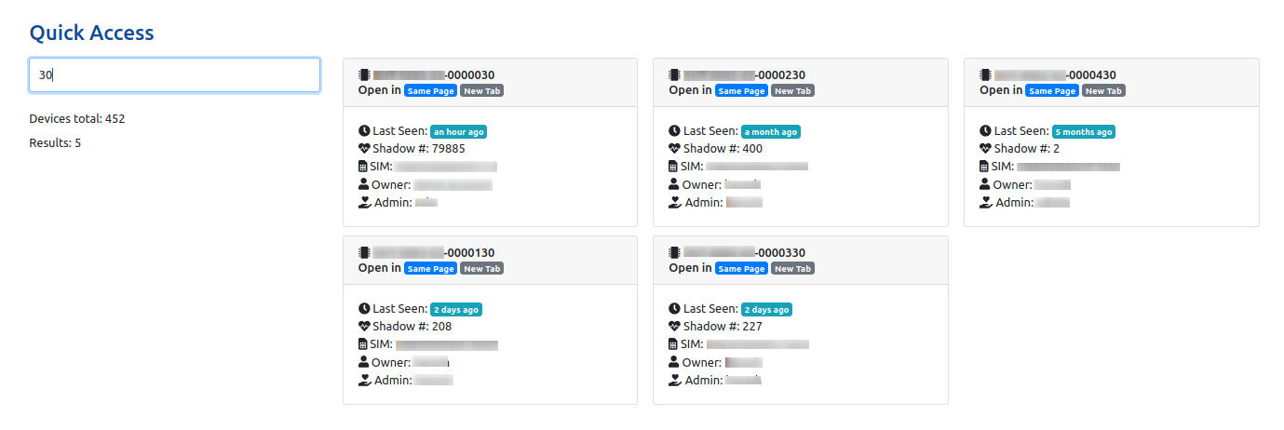
Task: Click the device title ending in -0000130
Action: (434, 253)
